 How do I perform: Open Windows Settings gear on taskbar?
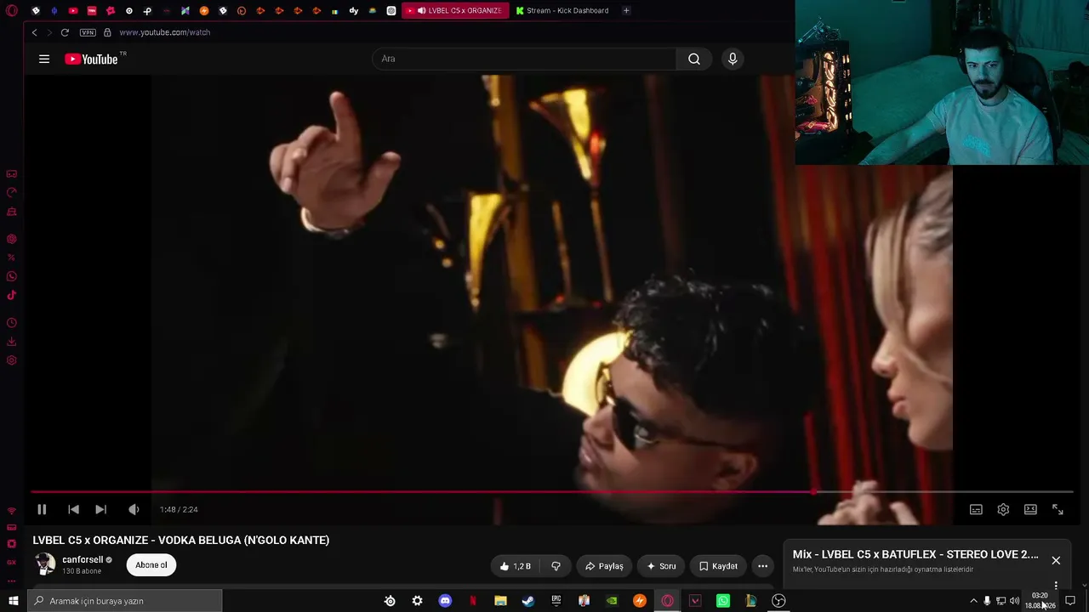point(417,601)
